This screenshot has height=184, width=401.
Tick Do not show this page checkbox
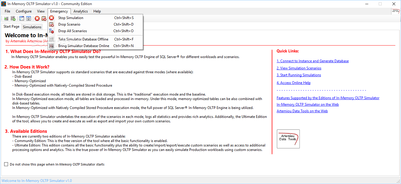(6, 164)
